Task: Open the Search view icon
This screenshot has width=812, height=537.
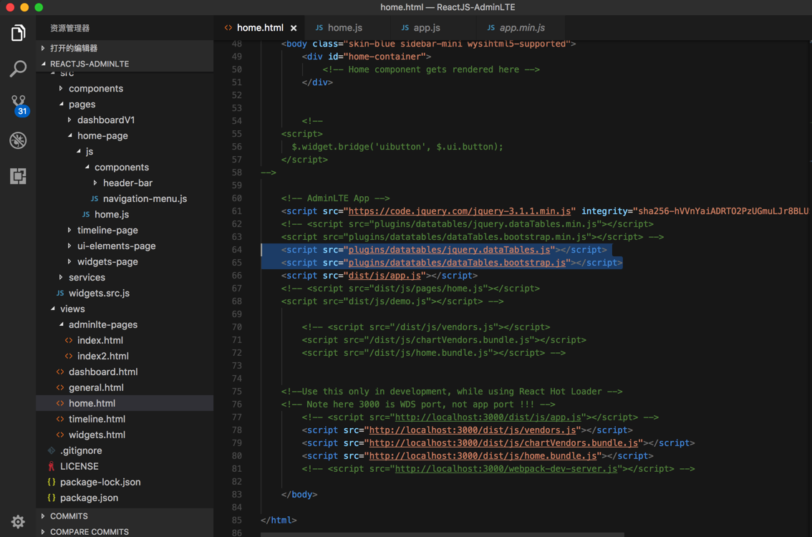Action: (x=18, y=69)
